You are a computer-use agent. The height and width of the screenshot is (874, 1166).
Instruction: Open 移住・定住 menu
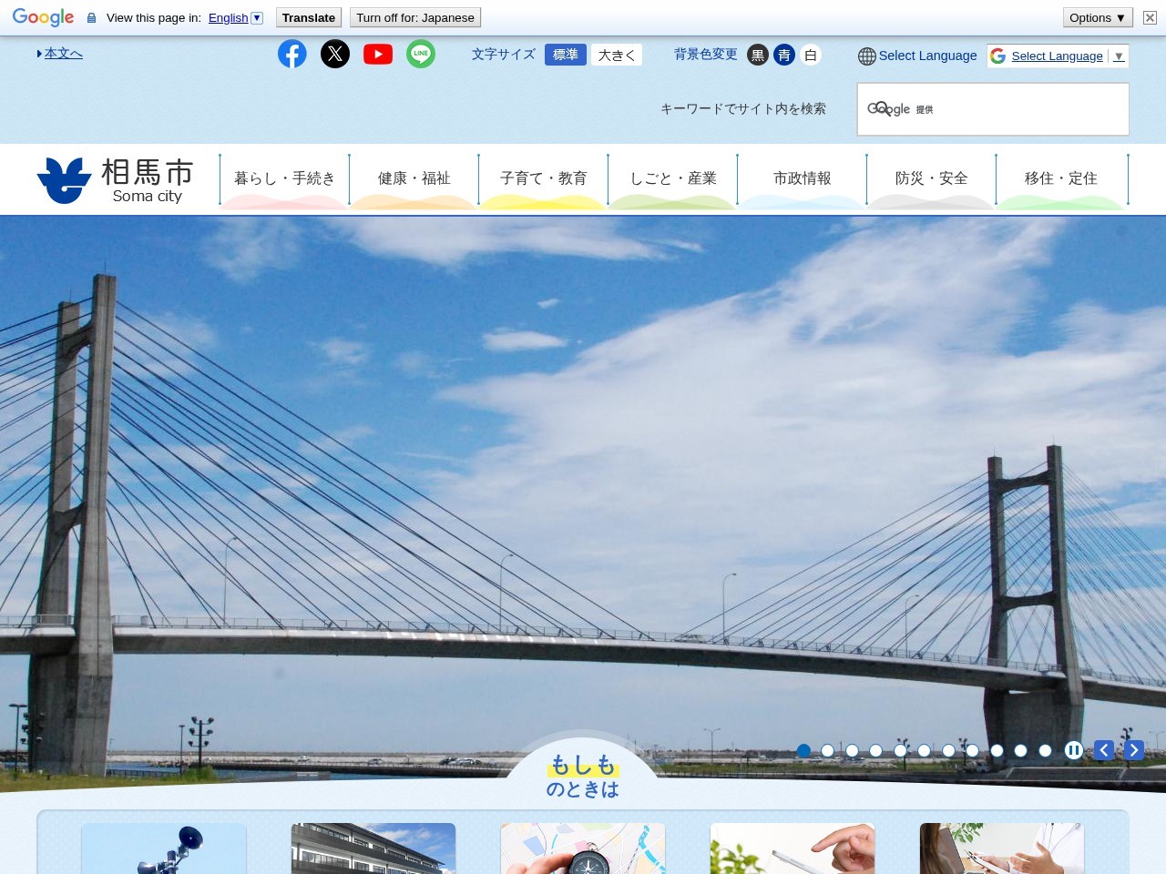[1061, 179]
